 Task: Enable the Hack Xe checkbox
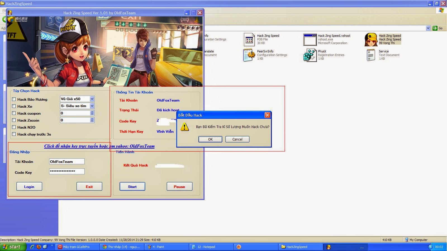14,106
